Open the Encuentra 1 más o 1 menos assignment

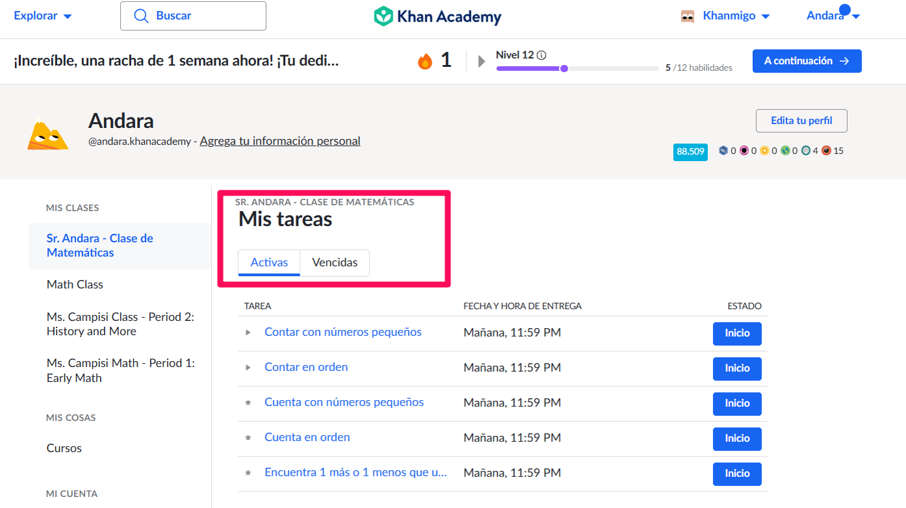pyautogui.click(x=356, y=472)
